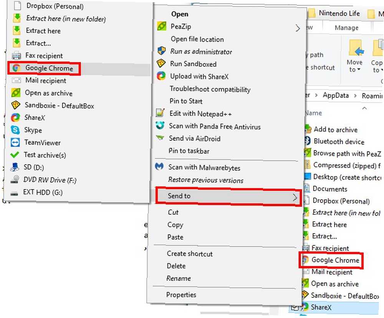Select Copy in the context menu
The height and width of the screenshot is (318, 384).
[x=175, y=224]
